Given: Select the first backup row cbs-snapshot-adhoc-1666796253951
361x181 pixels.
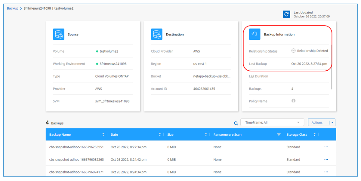Looking at the screenshot, I should (76, 147).
